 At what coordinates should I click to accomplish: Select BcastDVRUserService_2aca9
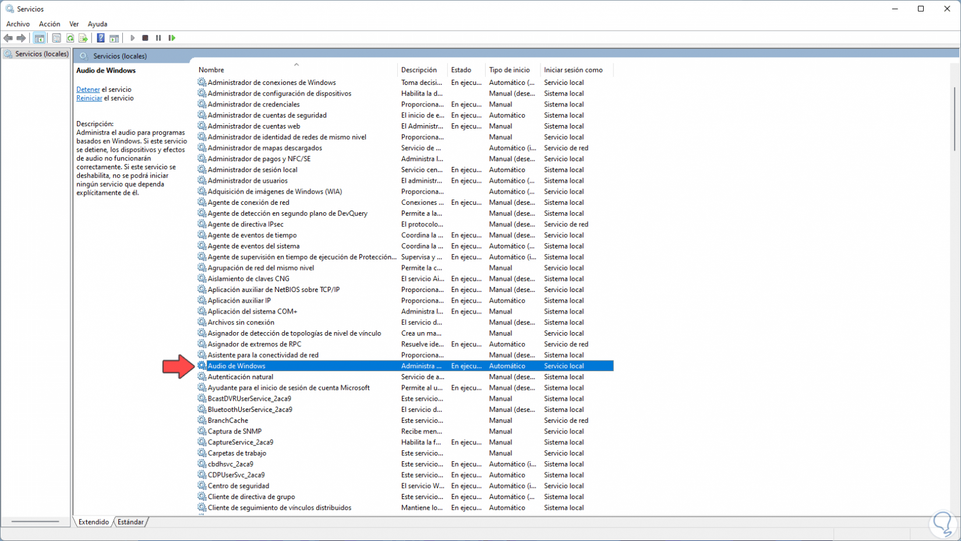tap(250, 398)
